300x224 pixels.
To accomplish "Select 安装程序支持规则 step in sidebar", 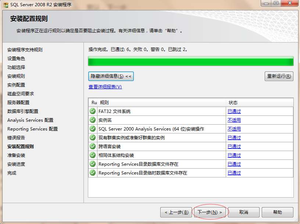I will pyautogui.click(x=25, y=50).
